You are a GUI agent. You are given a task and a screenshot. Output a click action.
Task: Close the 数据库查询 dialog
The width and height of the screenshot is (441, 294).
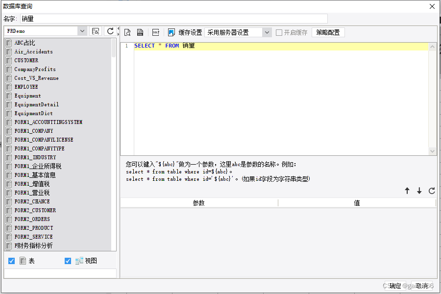pos(432,6)
